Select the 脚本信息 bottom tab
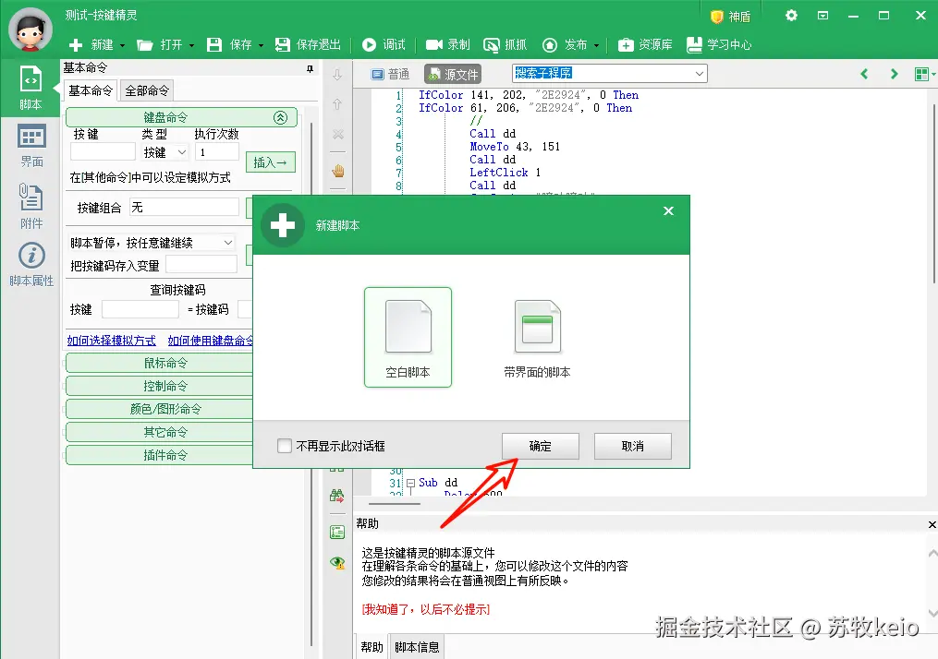This screenshot has height=659, width=938. point(417,647)
